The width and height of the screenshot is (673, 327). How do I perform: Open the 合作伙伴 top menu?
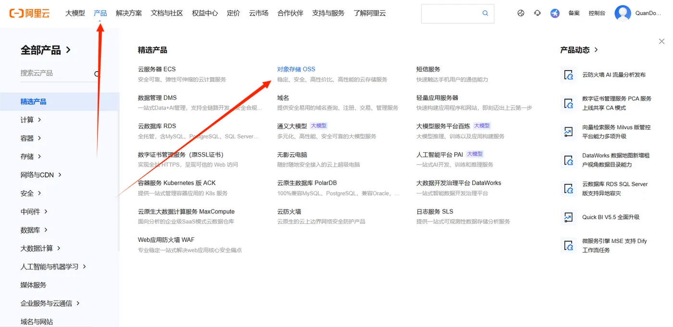(290, 13)
